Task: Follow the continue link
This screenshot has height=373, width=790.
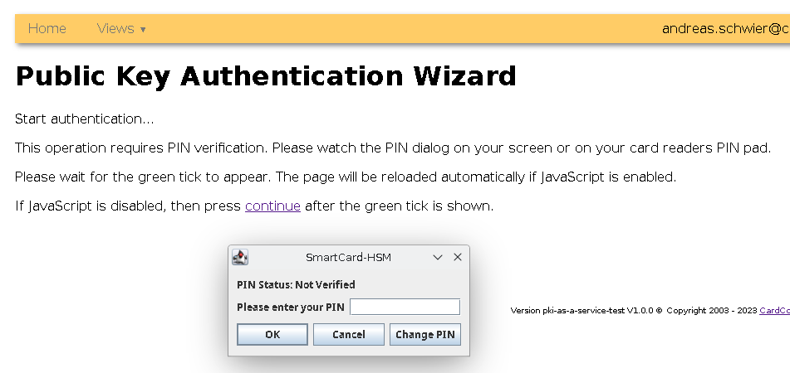Action: 272,206
